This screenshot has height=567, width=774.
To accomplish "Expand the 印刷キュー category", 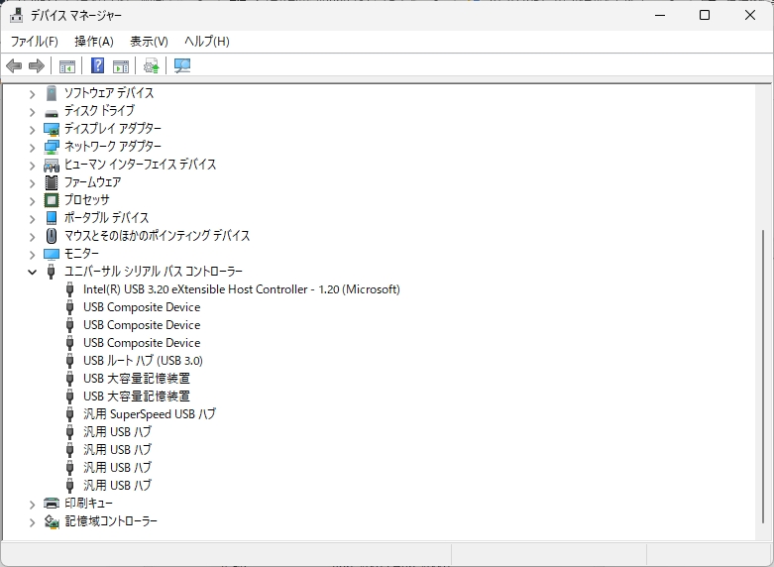I will [32, 504].
